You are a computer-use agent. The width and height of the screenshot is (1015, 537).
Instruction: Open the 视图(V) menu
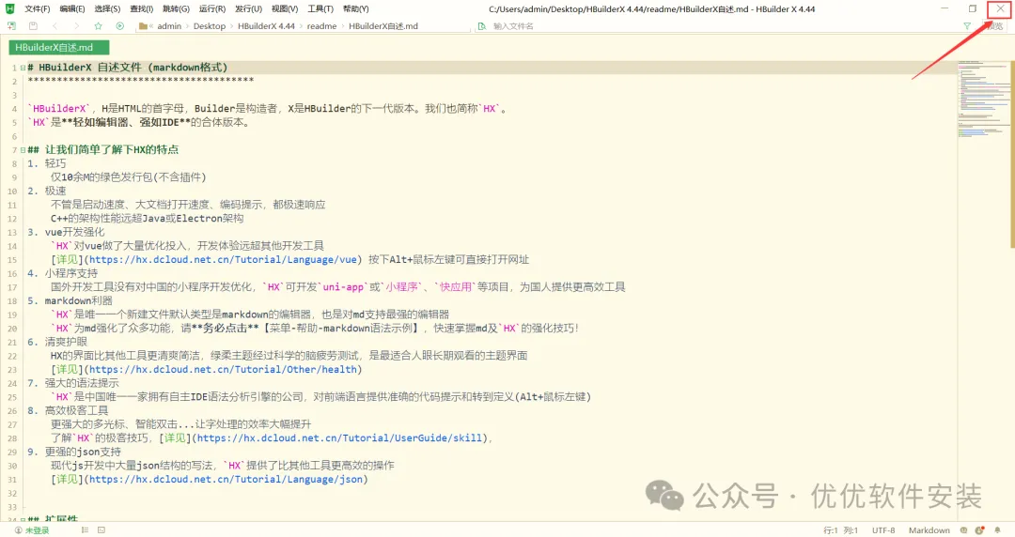(x=284, y=9)
